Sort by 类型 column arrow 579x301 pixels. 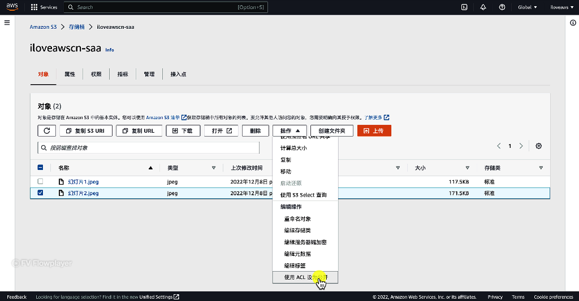(214, 168)
